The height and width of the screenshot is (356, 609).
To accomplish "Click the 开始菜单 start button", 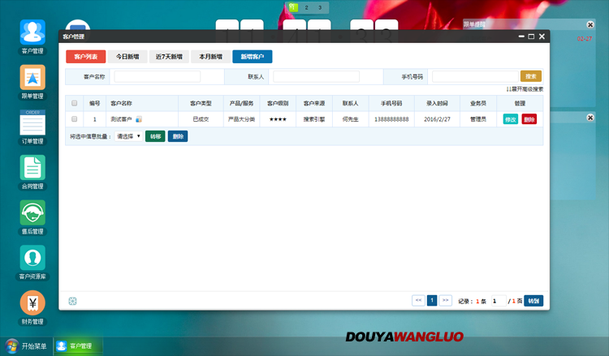I will pyautogui.click(x=27, y=346).
